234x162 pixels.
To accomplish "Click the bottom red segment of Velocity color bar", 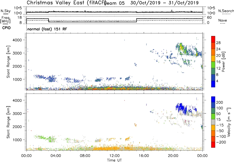I will 213,145.
